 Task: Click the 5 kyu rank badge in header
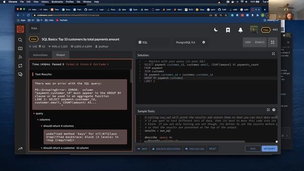pos(266,30)
